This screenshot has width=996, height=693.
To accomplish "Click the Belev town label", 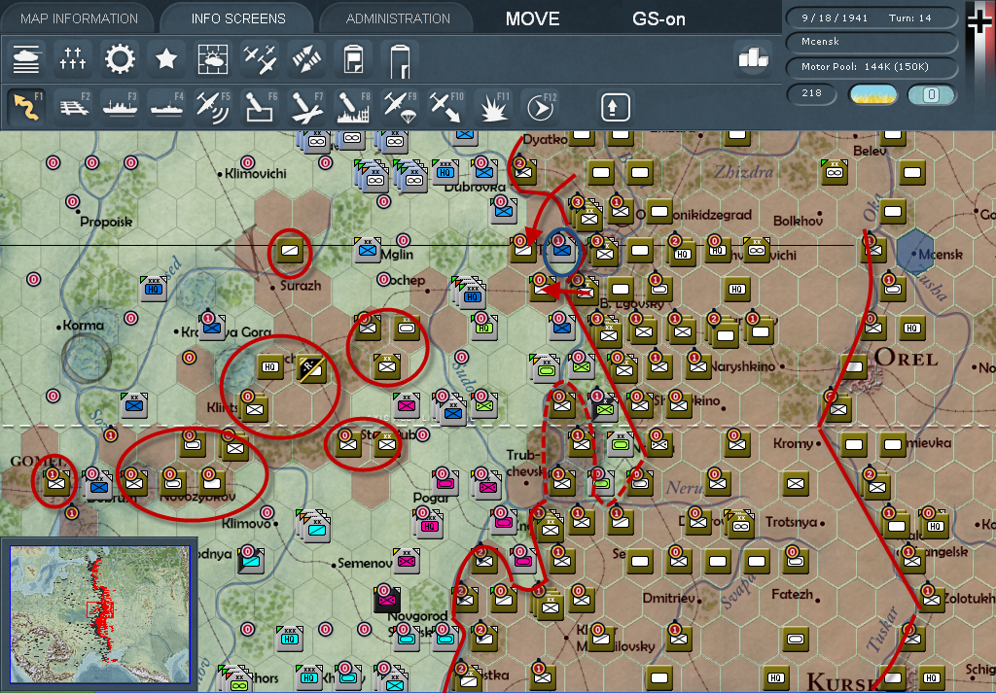I will click(870, 151).
